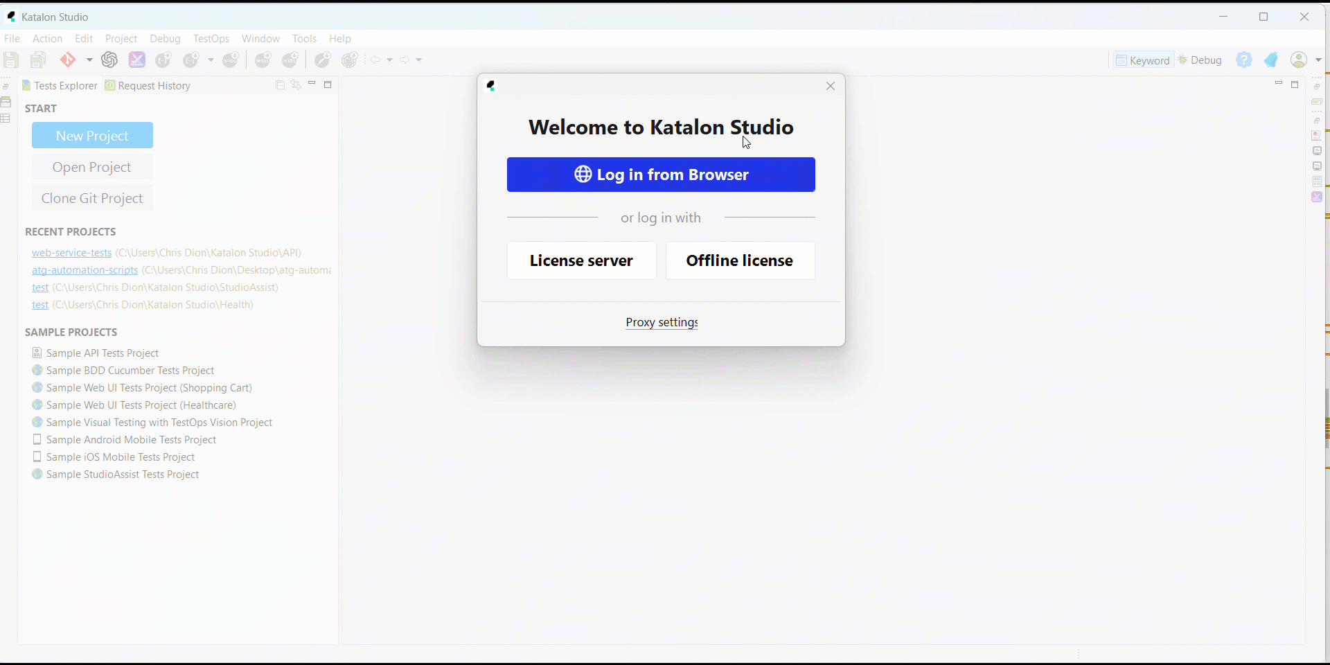Image resolution: width=1330 pixels, height=665 pixels.
Task: Click the new WSDL request icon
Action: point(263,60)
